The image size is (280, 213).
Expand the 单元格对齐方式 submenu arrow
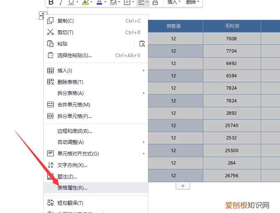click(144, 154)
